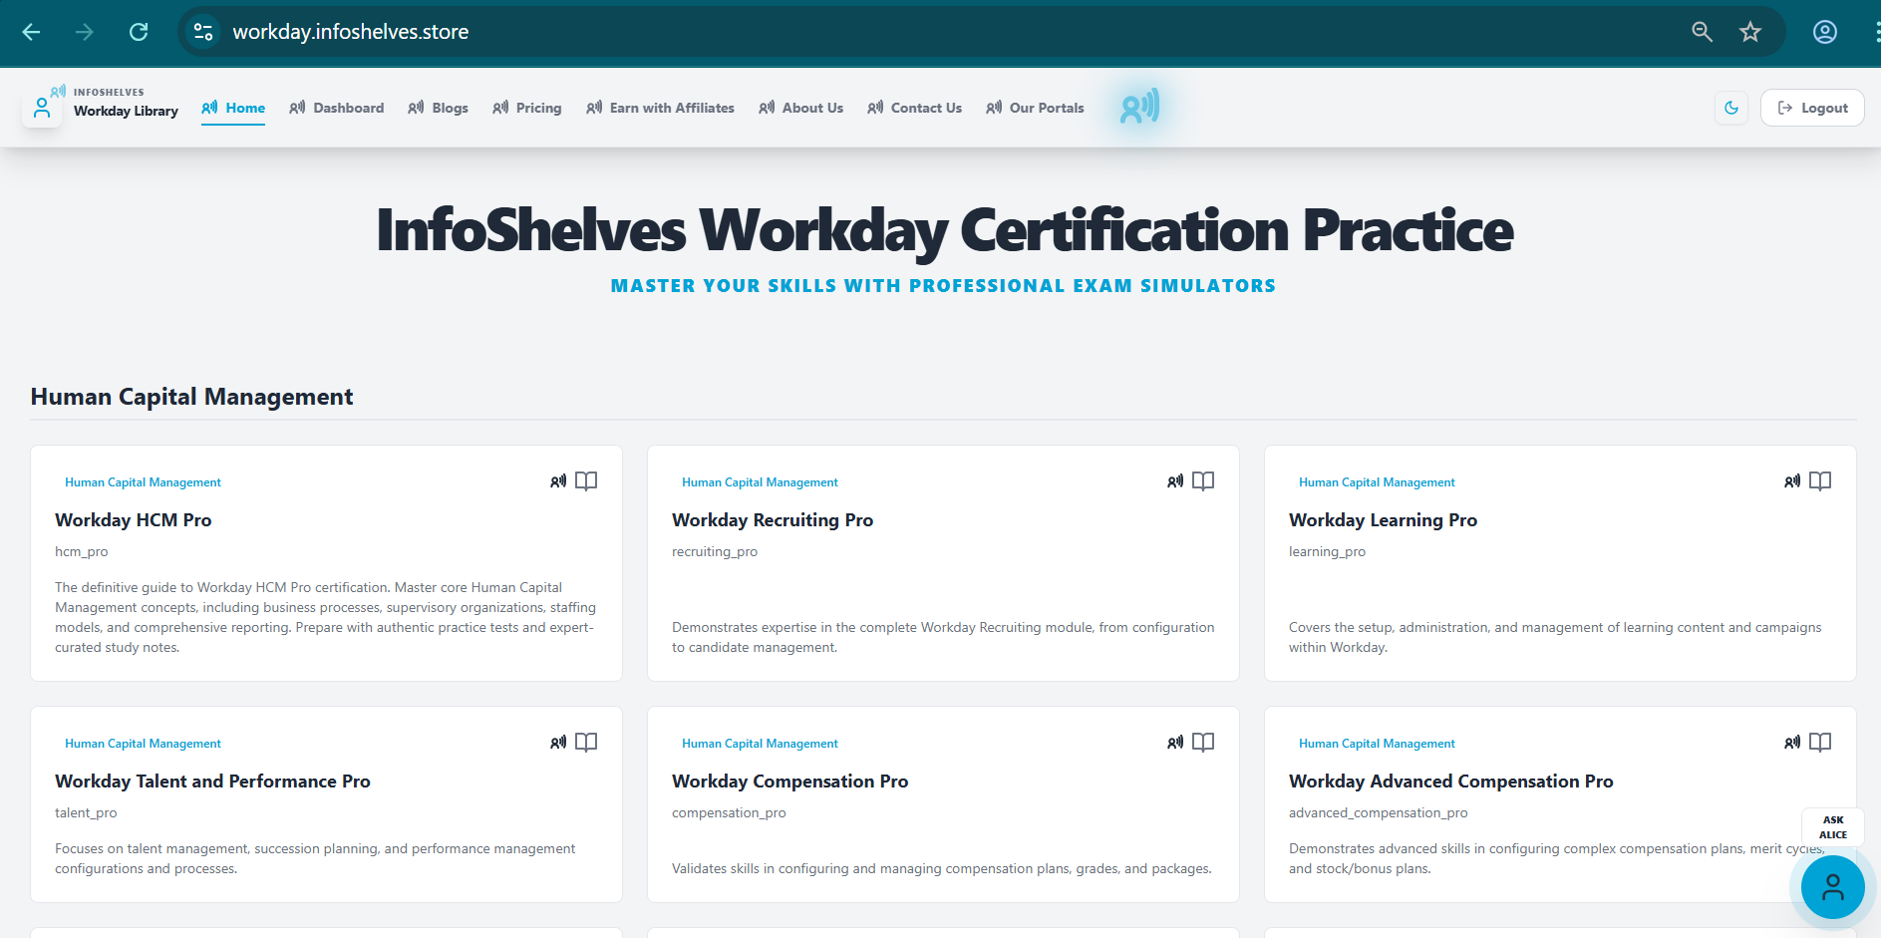Click the audio icon on Workday Compensation Pro card
Viewport: 1881px width, 938px height.
pos(1175,742)
